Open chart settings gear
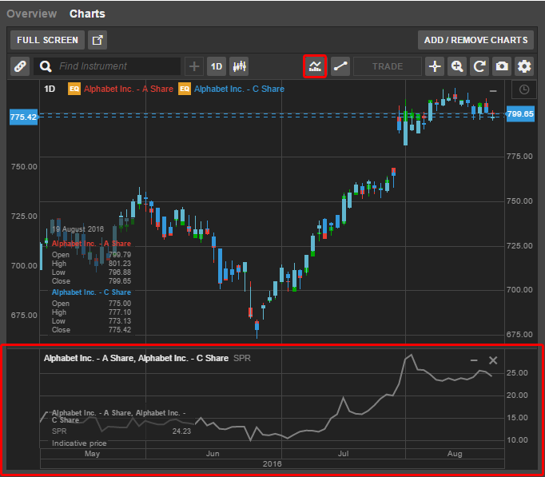 (x=524, y=66)
